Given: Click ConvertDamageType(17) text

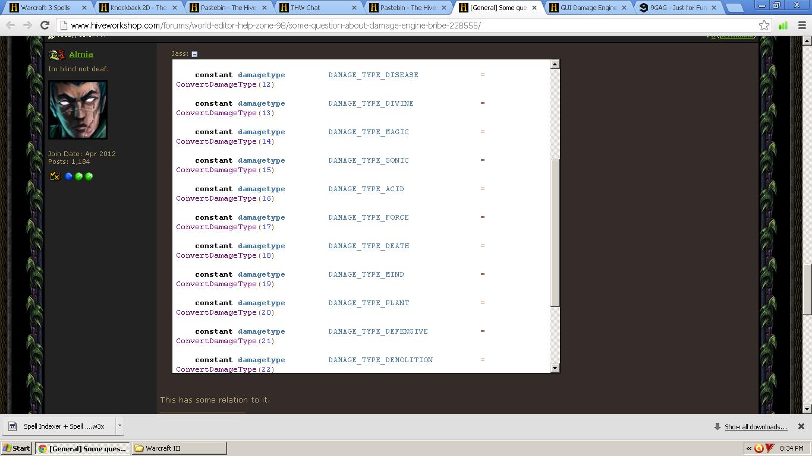Looking at the screenshot, I should [x=225, y=227].
